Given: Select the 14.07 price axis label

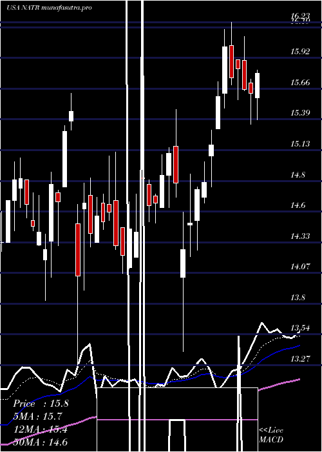Looking at the screenshot, I should coord(300,267).
